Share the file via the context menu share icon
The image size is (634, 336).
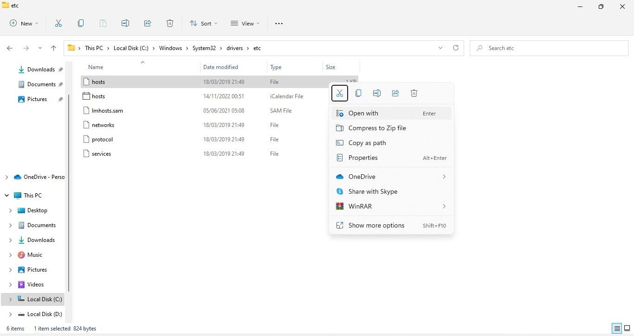[395, 93]
